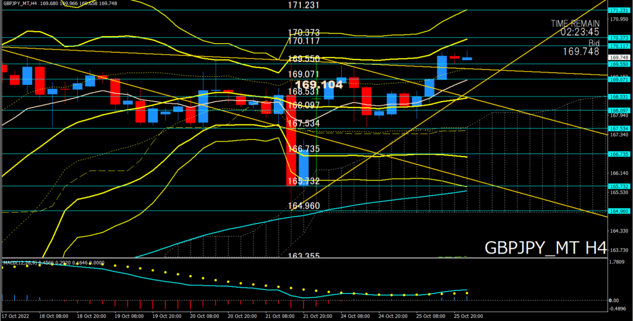Click the 21 Oct 20:00 time label
Image resolution: width=633 pixels, height=321 pixels.
[317, 316]
